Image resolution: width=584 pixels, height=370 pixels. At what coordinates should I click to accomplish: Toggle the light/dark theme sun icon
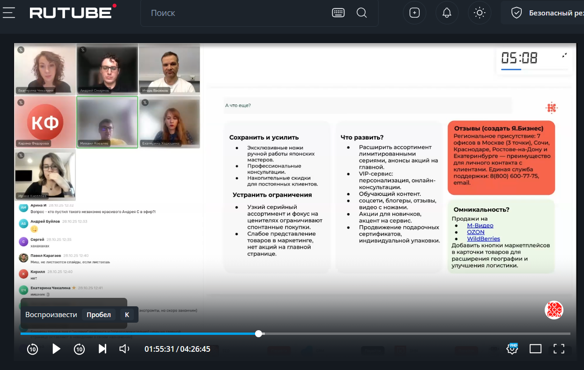[x=479, y=13]
